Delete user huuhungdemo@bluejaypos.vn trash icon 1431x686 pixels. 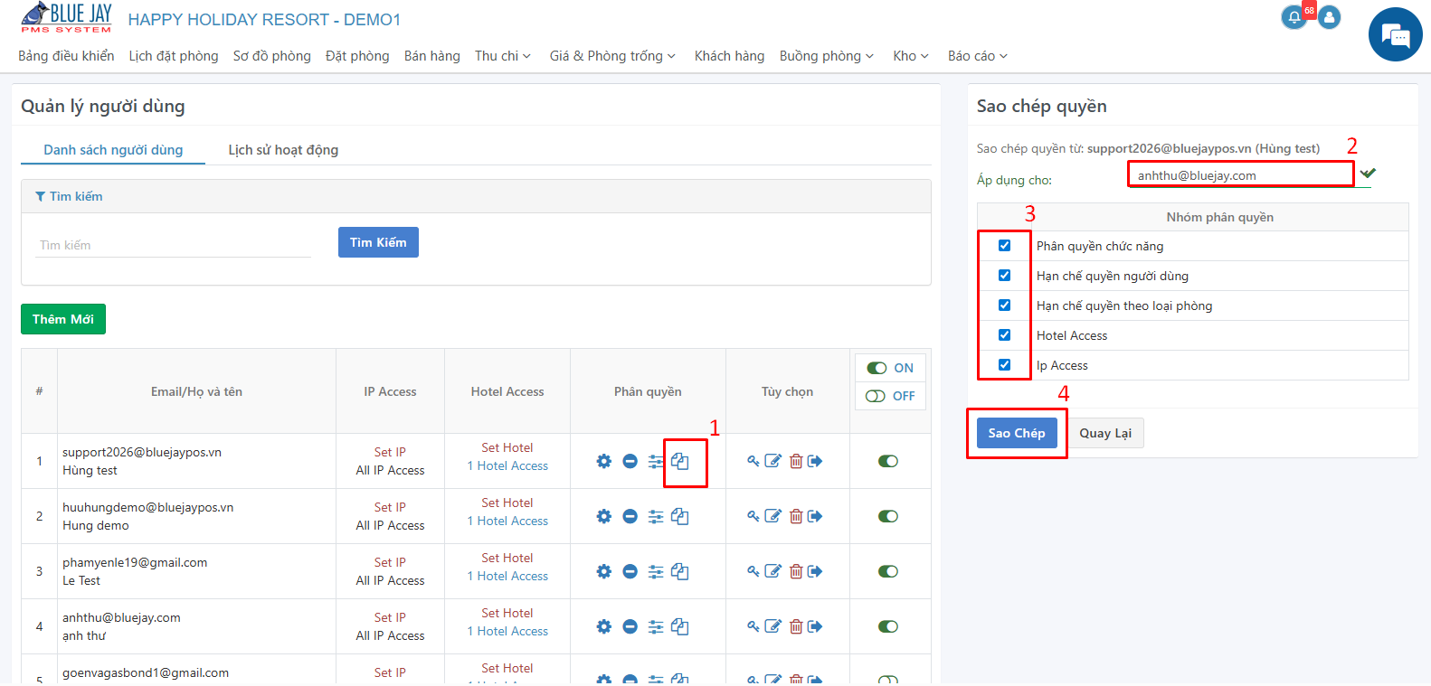pyautogui.click(x=796, y=516)
